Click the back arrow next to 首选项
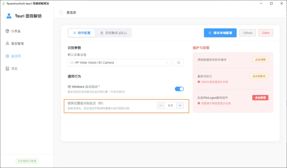The width and height of the screenshot is (287, 168). (x=61, y=12)
